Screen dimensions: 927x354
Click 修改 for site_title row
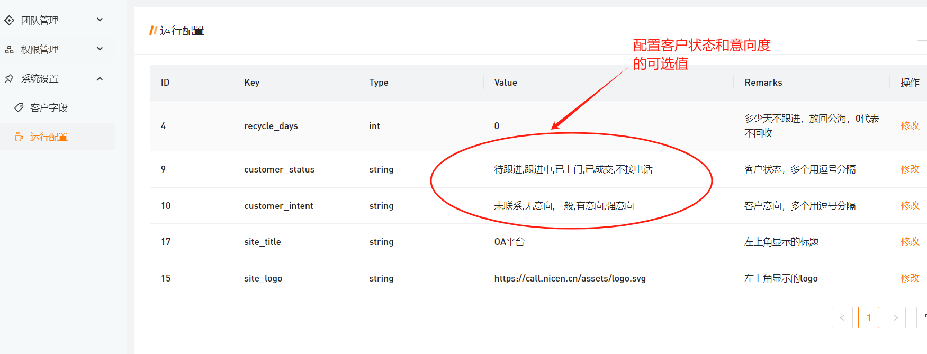coord(910,241)
